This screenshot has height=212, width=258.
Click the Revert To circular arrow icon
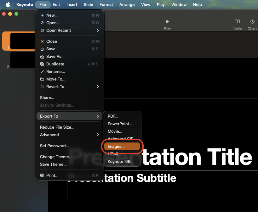click(42, 86)
